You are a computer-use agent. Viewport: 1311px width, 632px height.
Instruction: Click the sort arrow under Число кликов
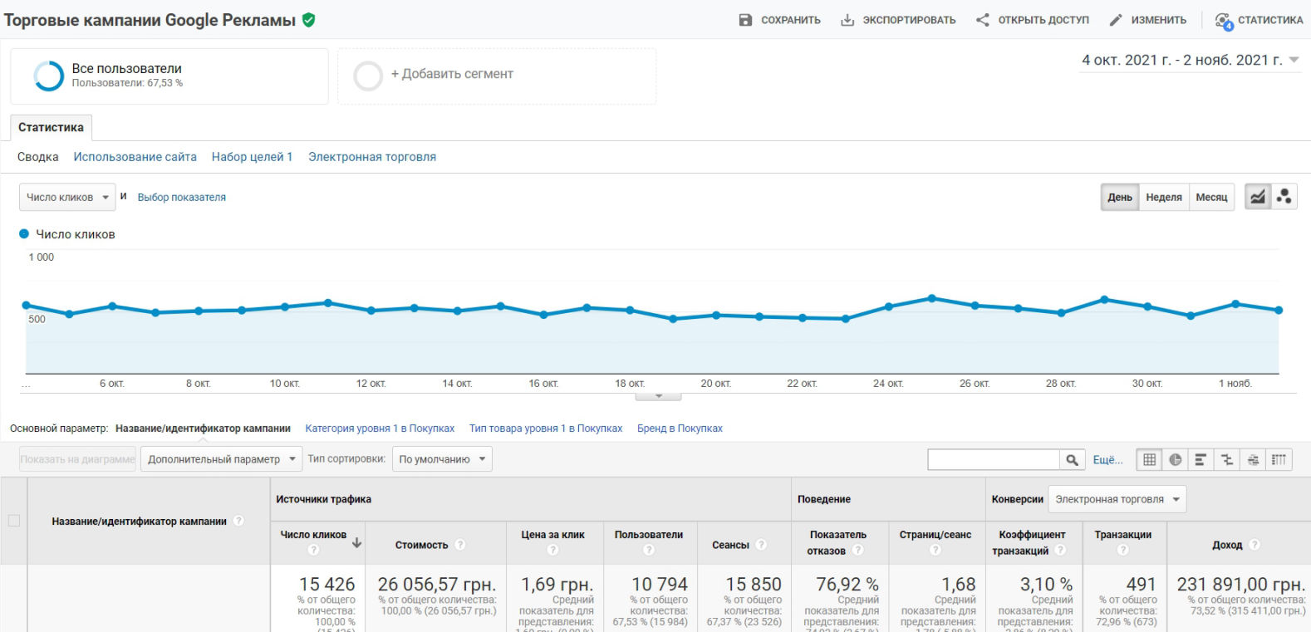pyautogui.click(x=356, y=543)
